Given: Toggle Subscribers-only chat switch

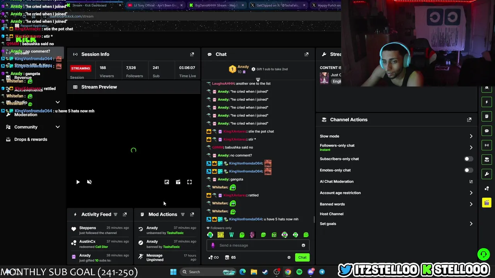Looking at the screenshot, I should 468,159.
